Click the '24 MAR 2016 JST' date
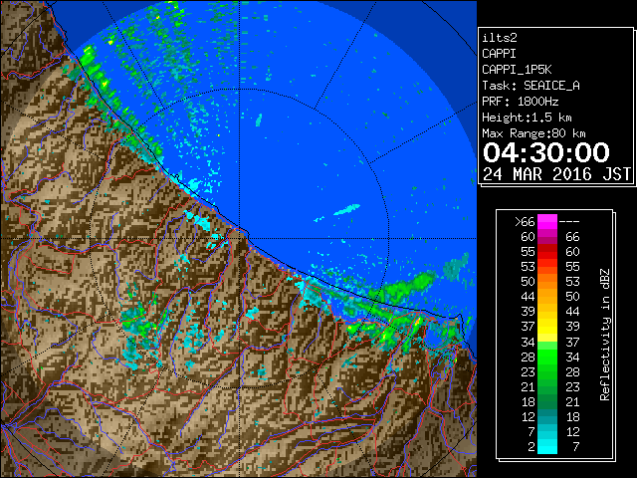The height and width of the screenshot is (478, 637). point(556,174)
